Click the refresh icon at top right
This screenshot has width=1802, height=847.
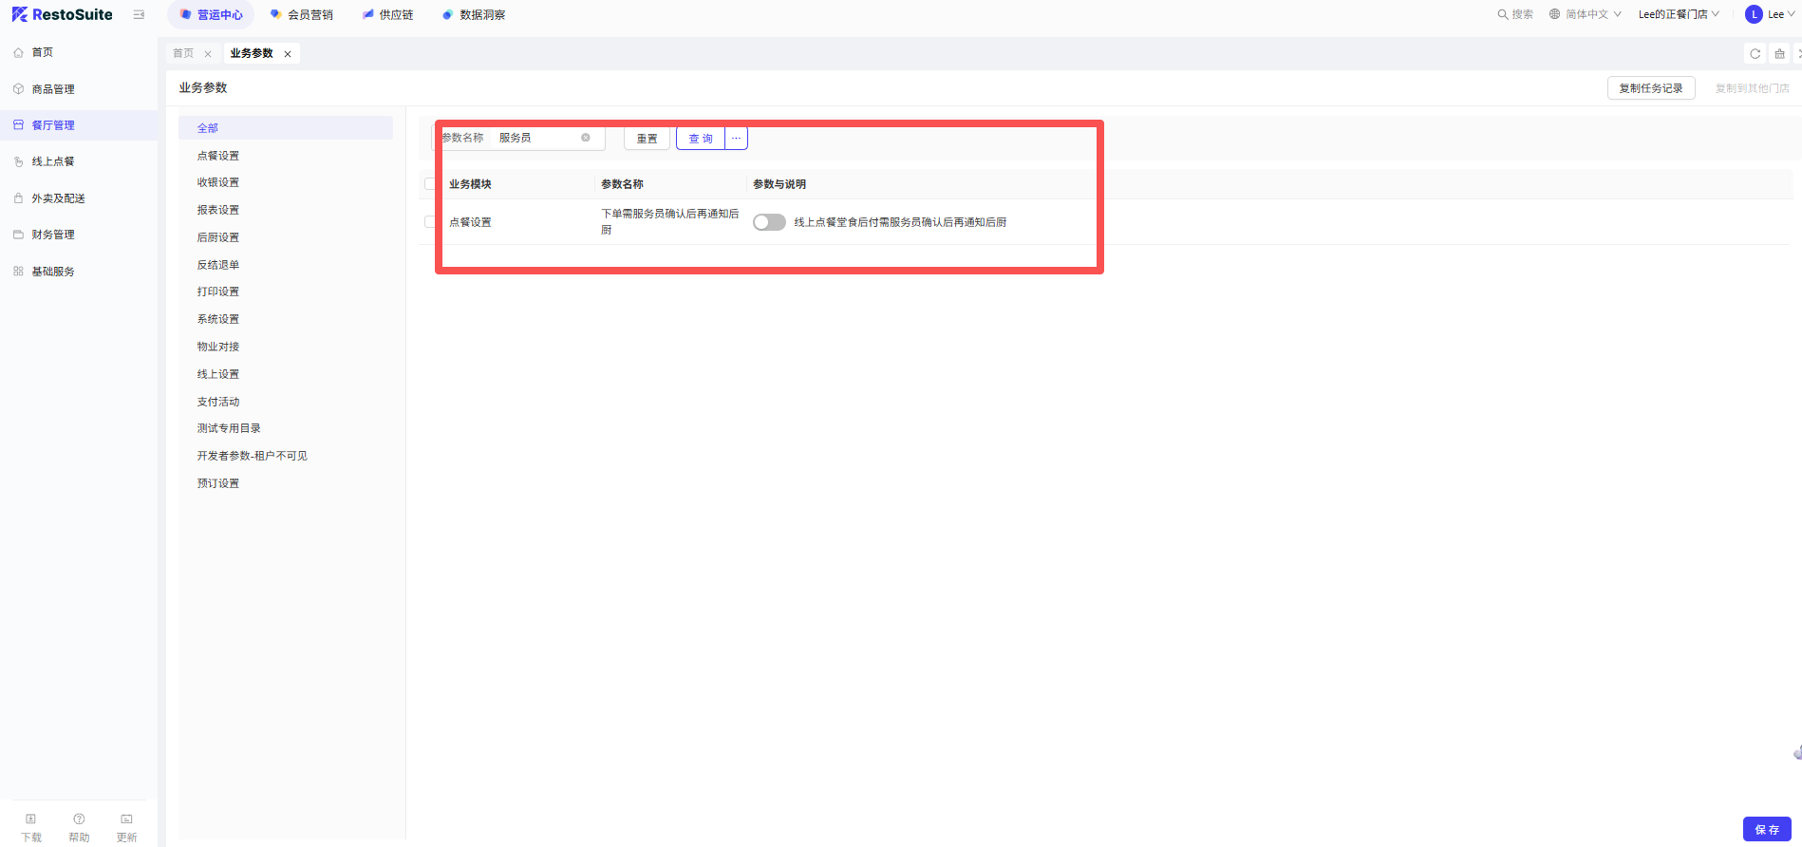tap(1755, 54)
